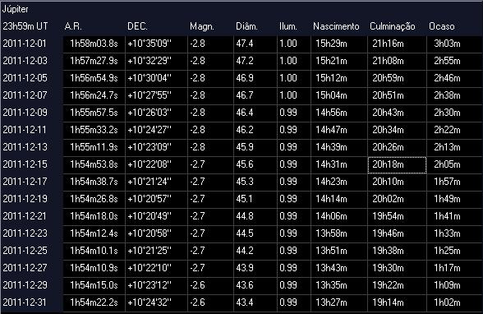The image size is (483, 314).
Task: Click the declination cell +10°27'55"
Action: [x=156, y=95]
